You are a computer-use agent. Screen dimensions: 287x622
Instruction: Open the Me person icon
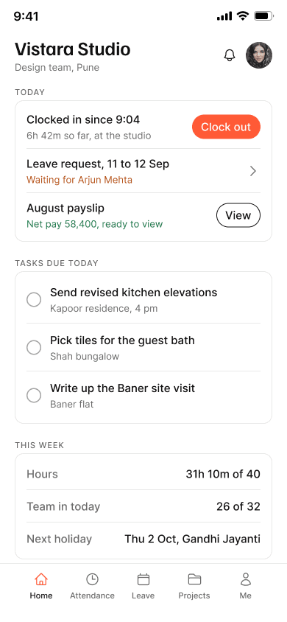[246, 579]
